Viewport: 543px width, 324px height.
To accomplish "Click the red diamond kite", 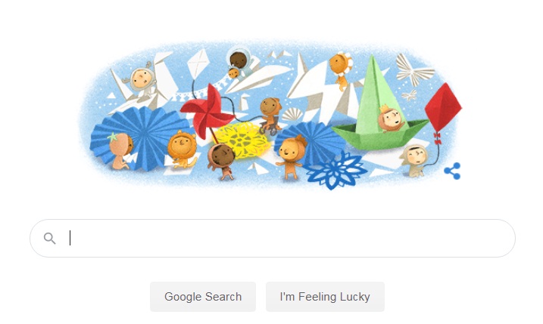I will pos(443,108).
